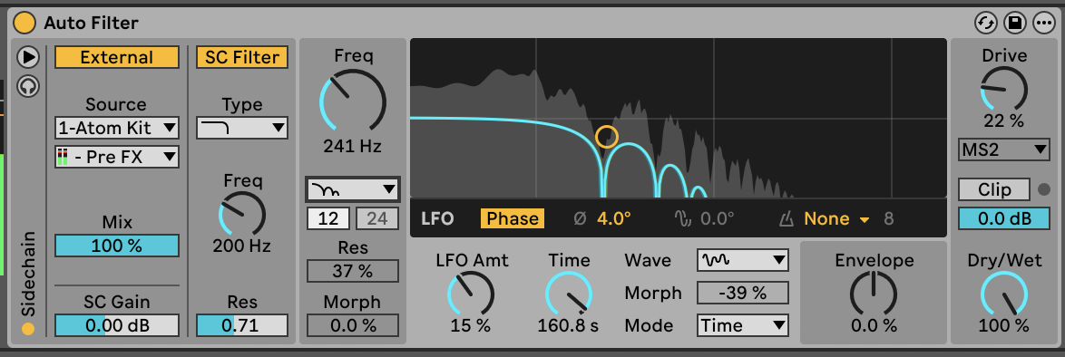1065x357 pixels.
Task: Click the filter Res 37 % field
Action: tap(353, 271)
